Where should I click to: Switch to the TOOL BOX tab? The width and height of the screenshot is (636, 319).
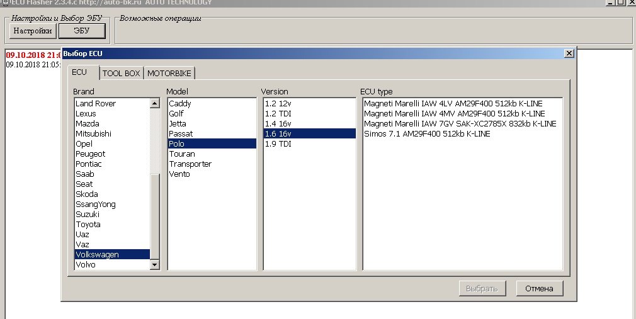(x=121, y=74)
